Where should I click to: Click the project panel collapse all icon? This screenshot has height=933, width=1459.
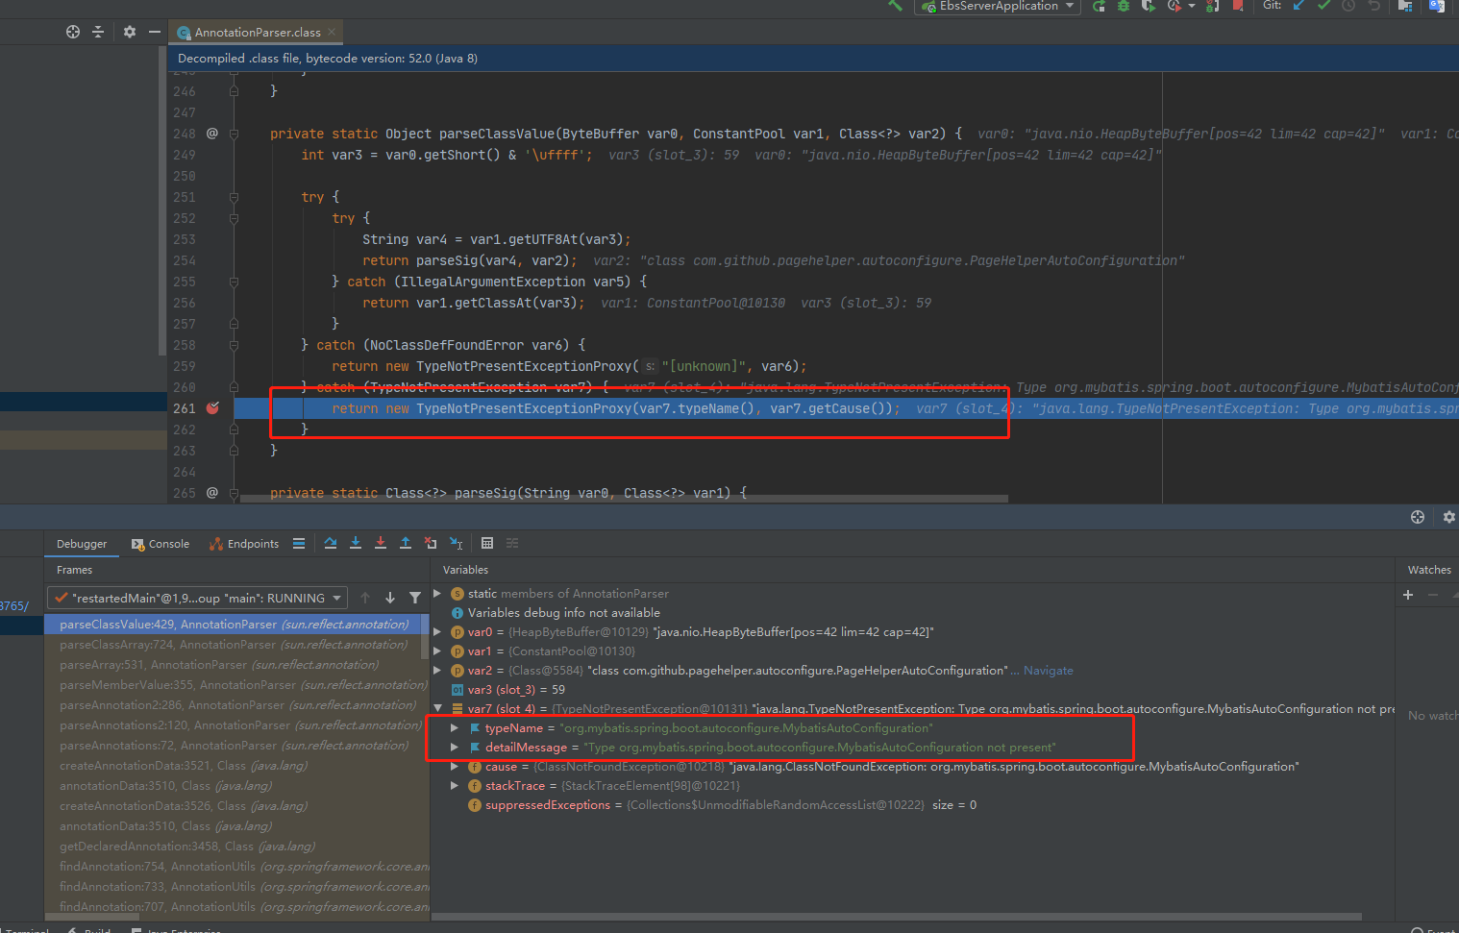tap(98, 32)
